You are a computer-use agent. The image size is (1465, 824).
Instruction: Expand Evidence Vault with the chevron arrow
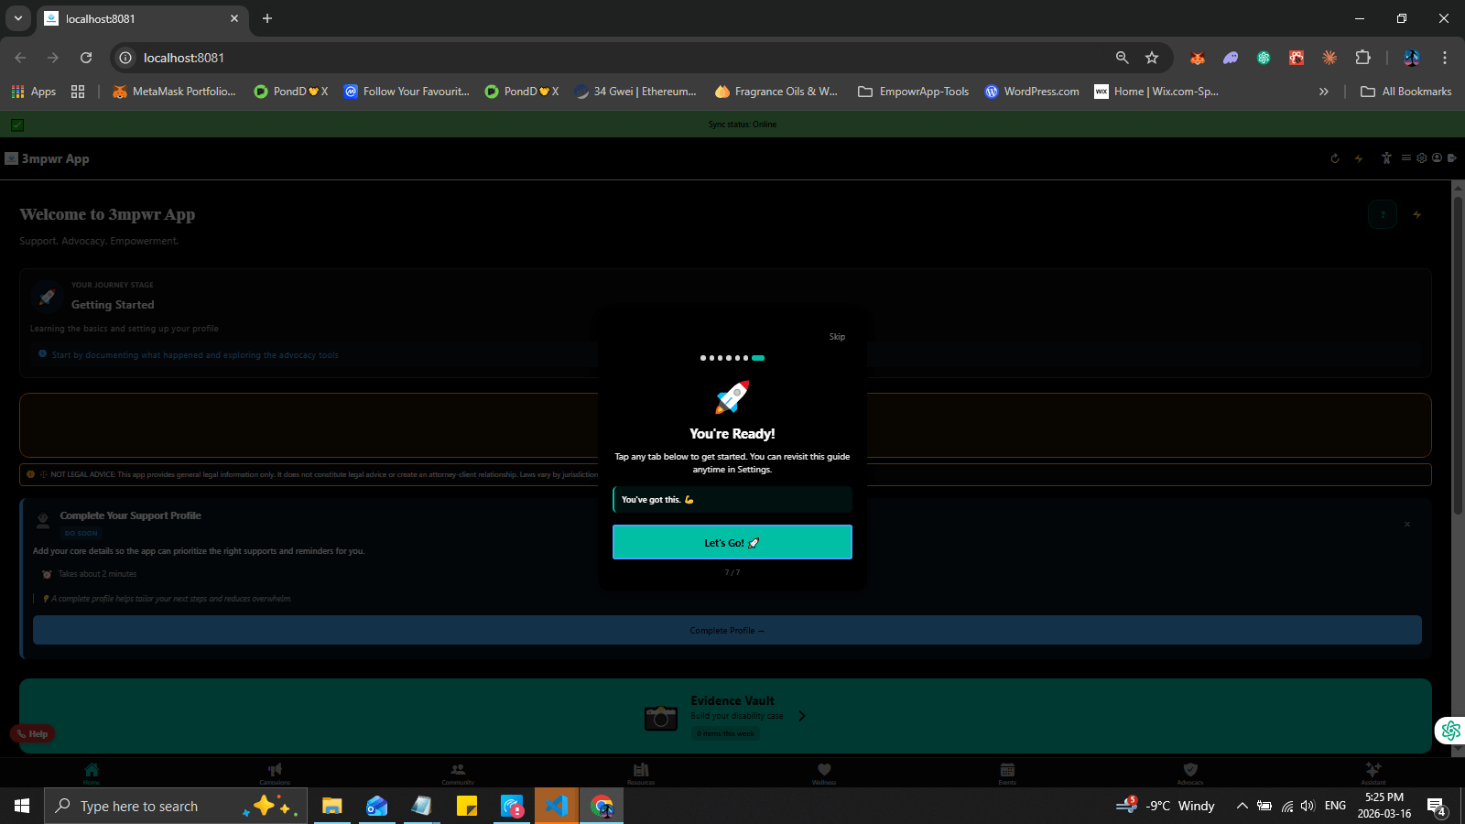coord(801,715)
